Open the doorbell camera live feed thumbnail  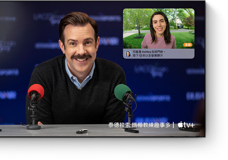tap(159, 29)
